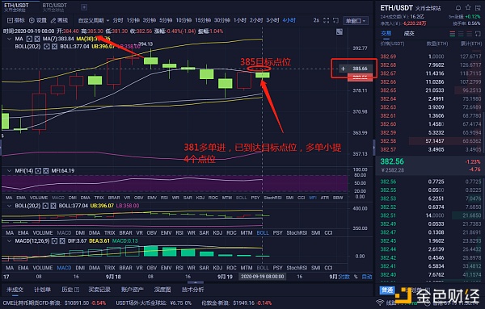The image size is (485, 309).
Task: Close the MACD(12,26,9) pane
Action: click(62, 240)
